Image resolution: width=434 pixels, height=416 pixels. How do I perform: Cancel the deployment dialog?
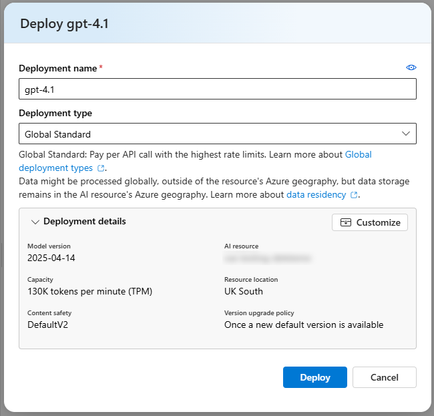pos(384,377)
